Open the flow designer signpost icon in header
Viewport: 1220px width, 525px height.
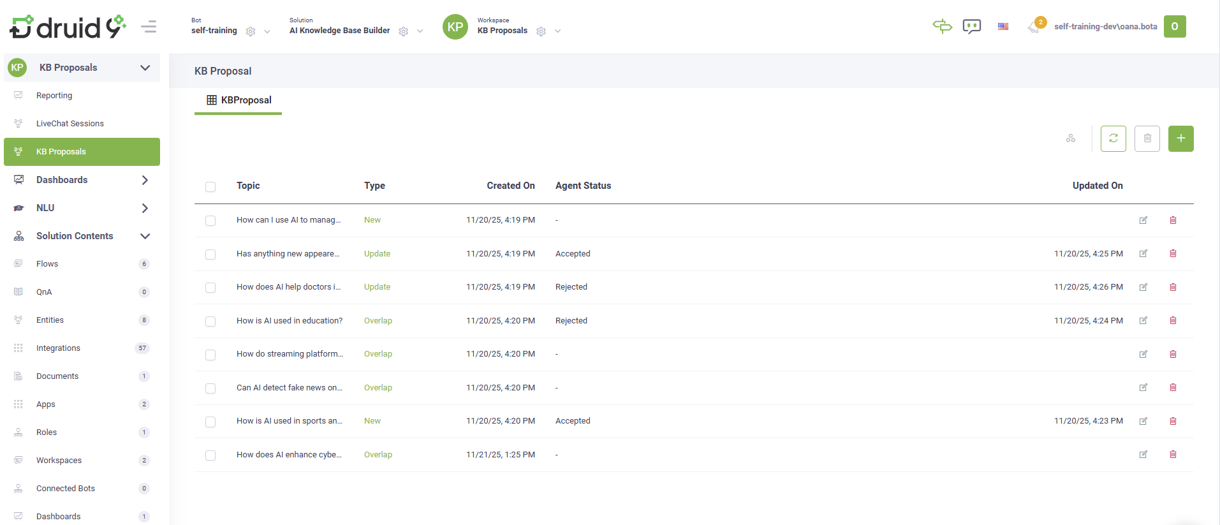pos(942,26)
